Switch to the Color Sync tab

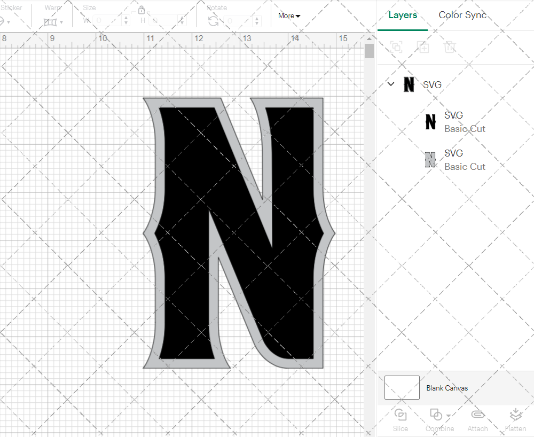[x=462, y=15]
